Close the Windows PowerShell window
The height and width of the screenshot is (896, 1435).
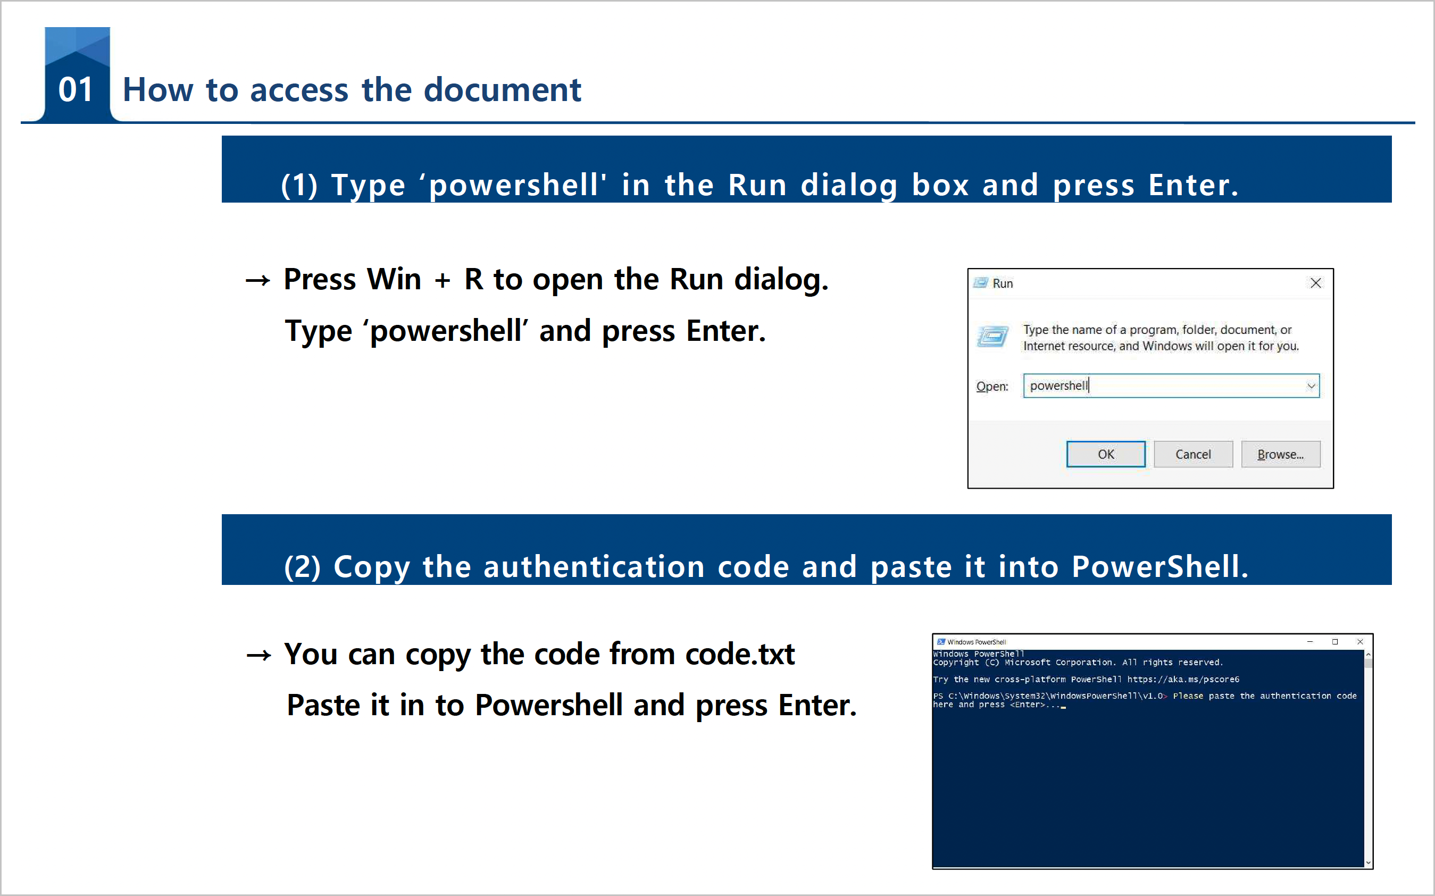point(1361,642)
